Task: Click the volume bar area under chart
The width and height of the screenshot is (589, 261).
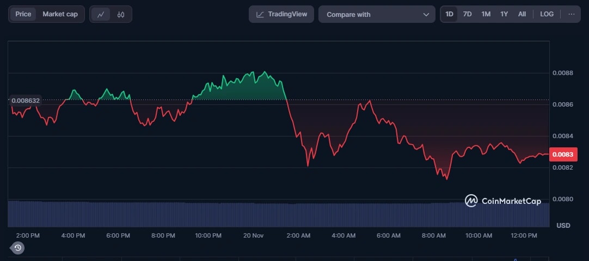Action: coord(272,214)
